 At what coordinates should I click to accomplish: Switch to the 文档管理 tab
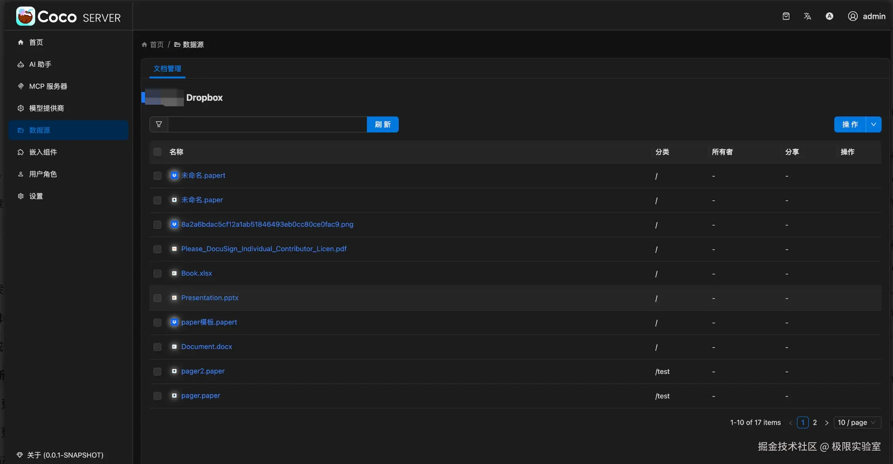click(167, 69)
